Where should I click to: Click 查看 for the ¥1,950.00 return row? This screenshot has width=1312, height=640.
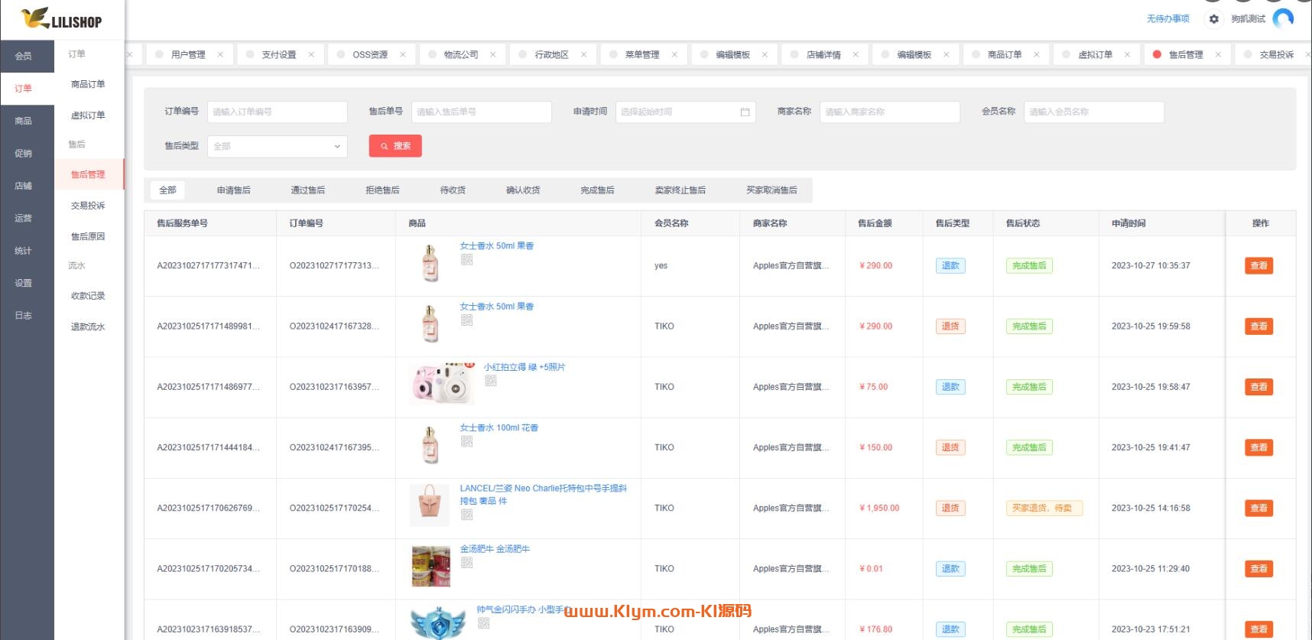tap(1258, 508)
